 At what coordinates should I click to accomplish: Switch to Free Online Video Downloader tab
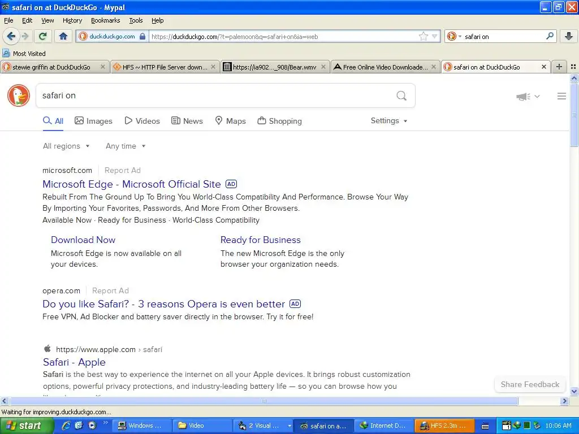385,67
